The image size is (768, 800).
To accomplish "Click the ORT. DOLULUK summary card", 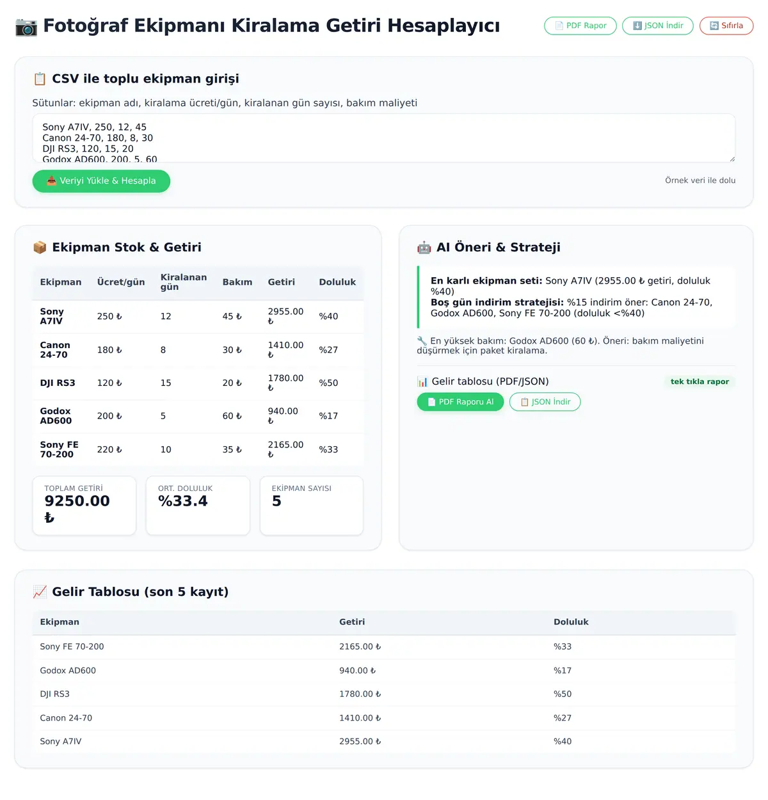I will pyautogui.click(x=198, y=506).
